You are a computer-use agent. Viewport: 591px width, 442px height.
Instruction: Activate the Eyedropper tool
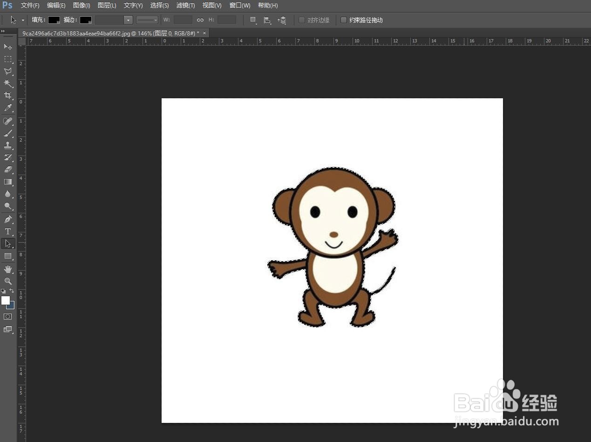coord(8,108)
